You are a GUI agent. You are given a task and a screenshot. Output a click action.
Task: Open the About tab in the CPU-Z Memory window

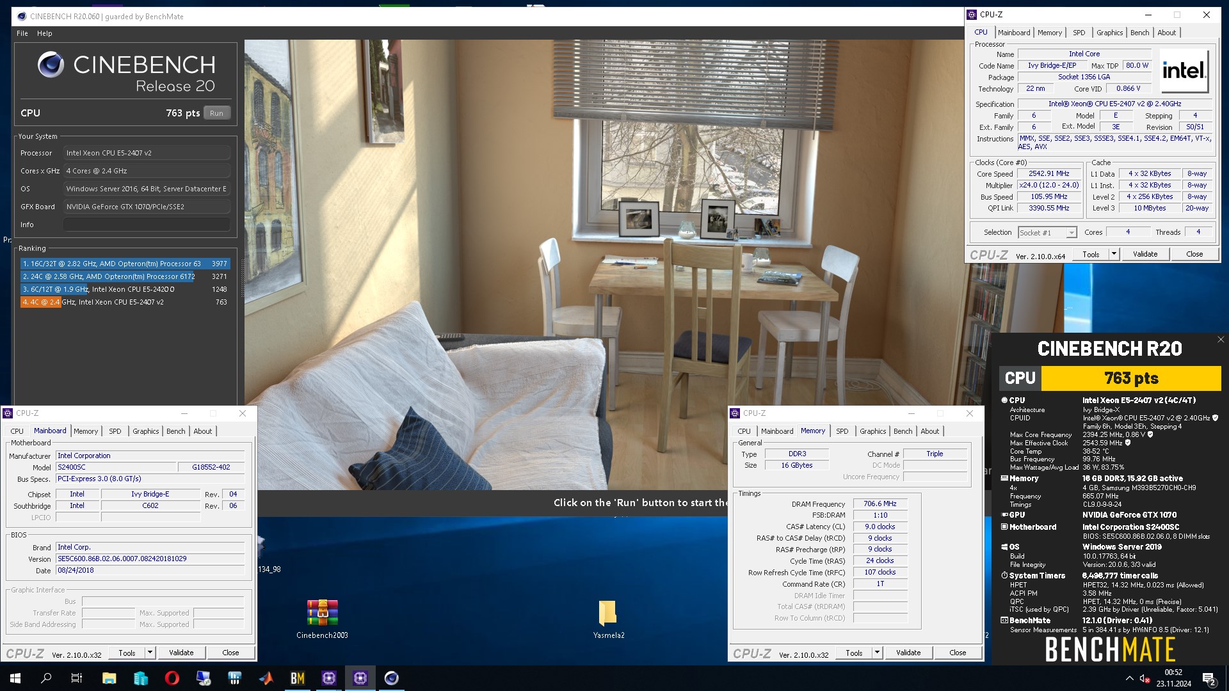click(x=929, y=431)
